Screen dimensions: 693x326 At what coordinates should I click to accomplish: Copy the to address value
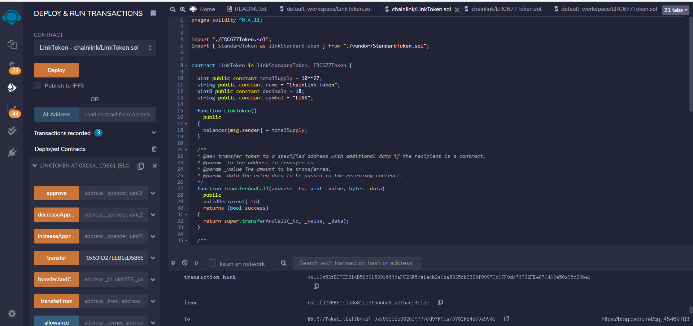click(x=507, y=319)
